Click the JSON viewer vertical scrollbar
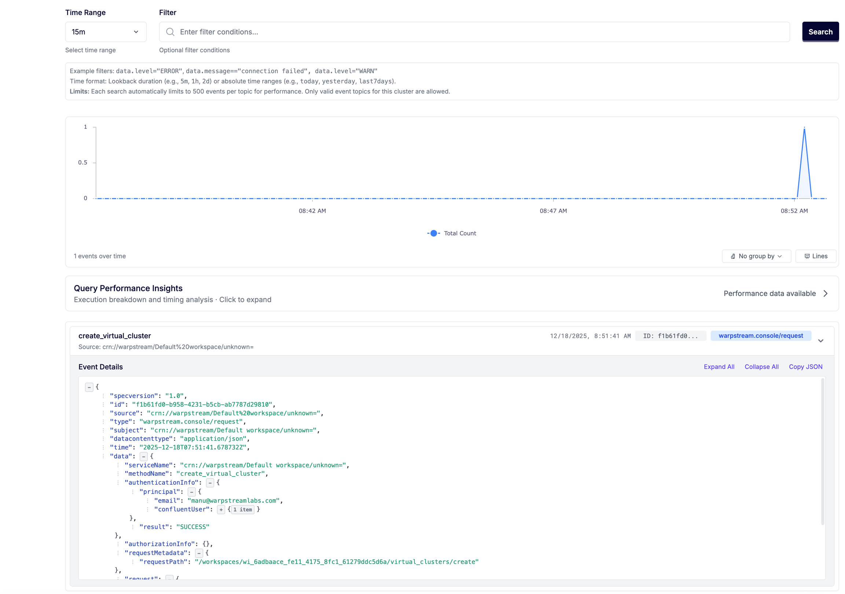 [x=822, y=453]
